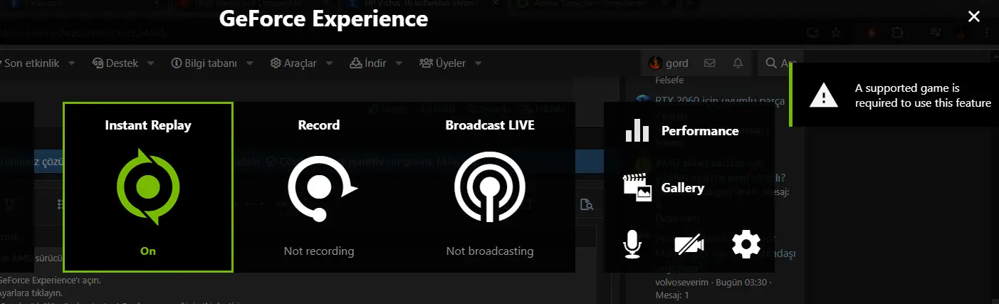999x304 pixels.
Task: Open overlay settings gear icon
Action: pos(746,244)
